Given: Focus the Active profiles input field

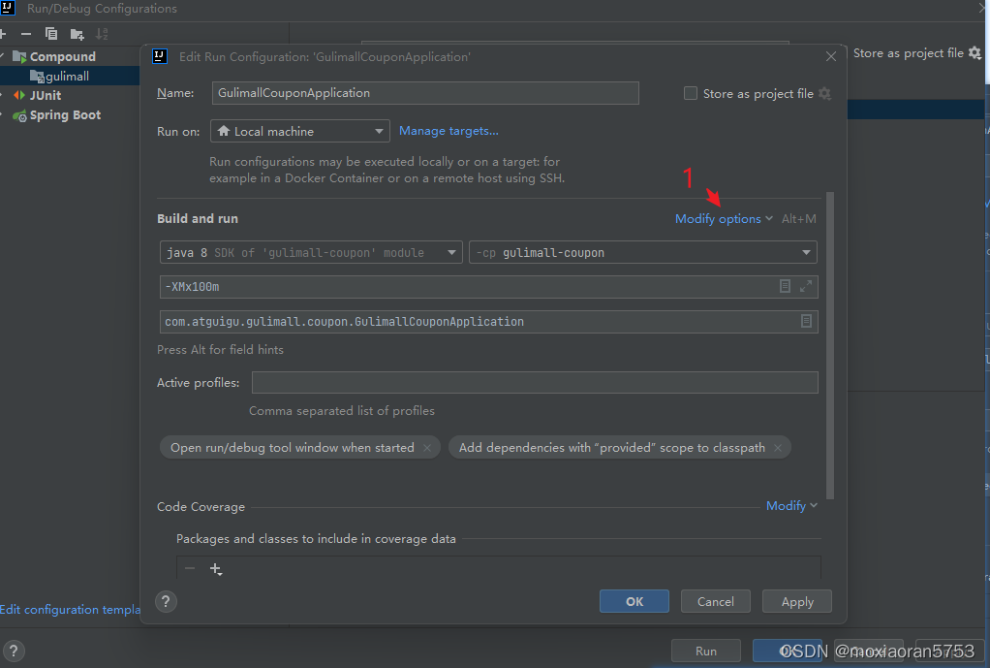Looking at the screenshot, I should [x=535, y=382].
